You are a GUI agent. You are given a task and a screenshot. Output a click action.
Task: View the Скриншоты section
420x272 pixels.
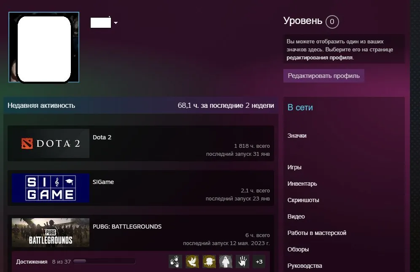coord(303,200)
